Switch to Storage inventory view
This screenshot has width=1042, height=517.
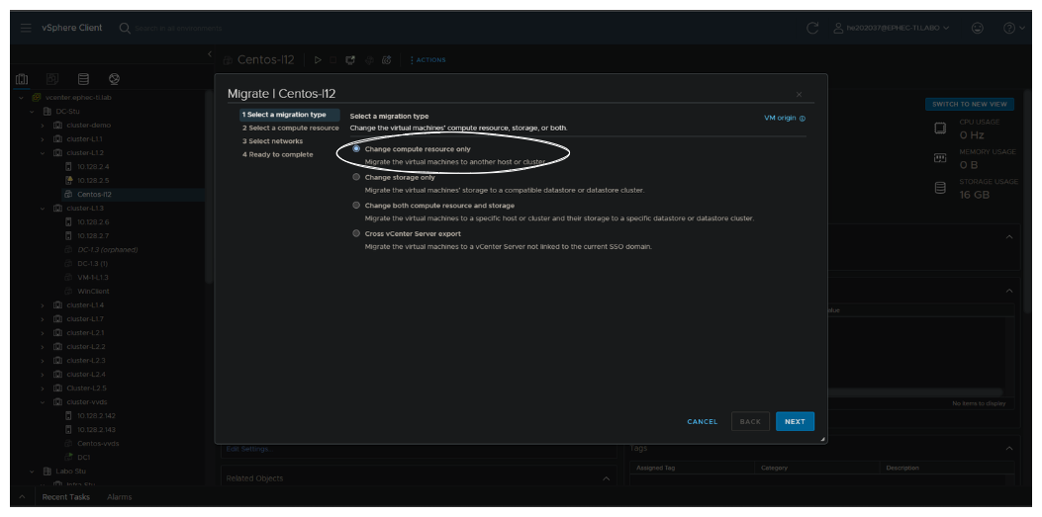point(83,79)
